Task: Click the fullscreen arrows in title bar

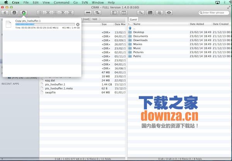Action: point(229,7)
